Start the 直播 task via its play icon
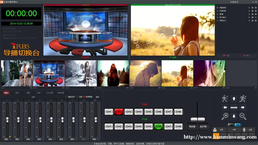The image size is (258, 145). tap(249, 14)
